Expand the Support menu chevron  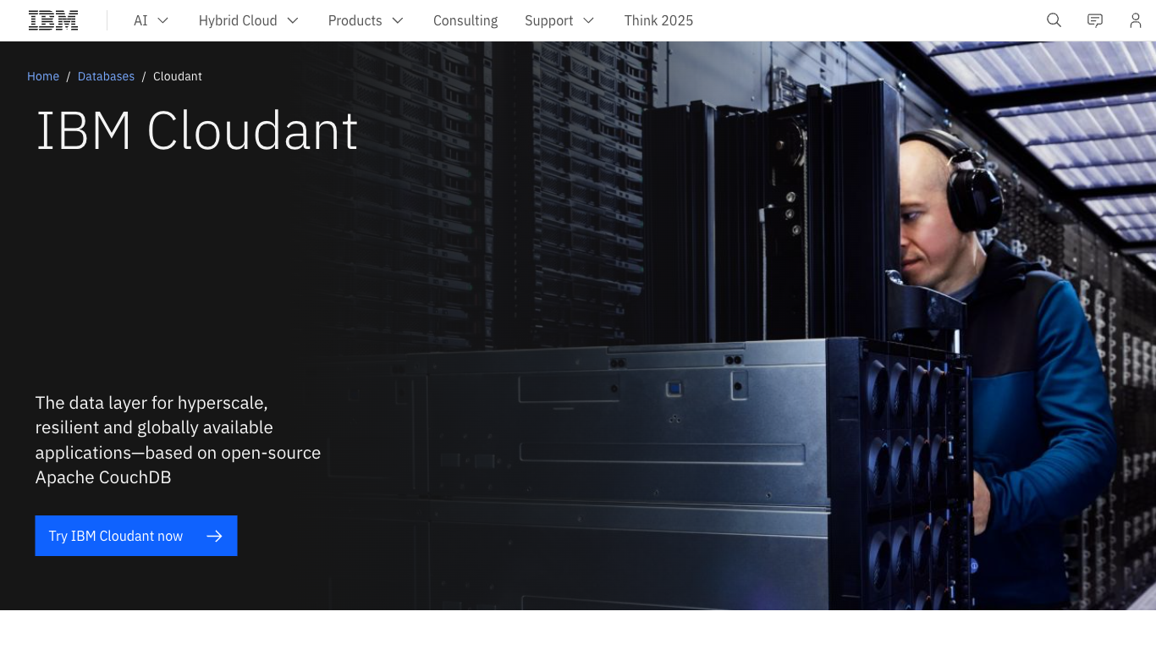click(x=589, y=20)
